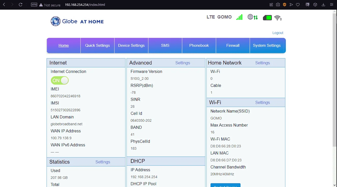
Task: Click the RSRP value -78
Action: click(x=133, y=92)
